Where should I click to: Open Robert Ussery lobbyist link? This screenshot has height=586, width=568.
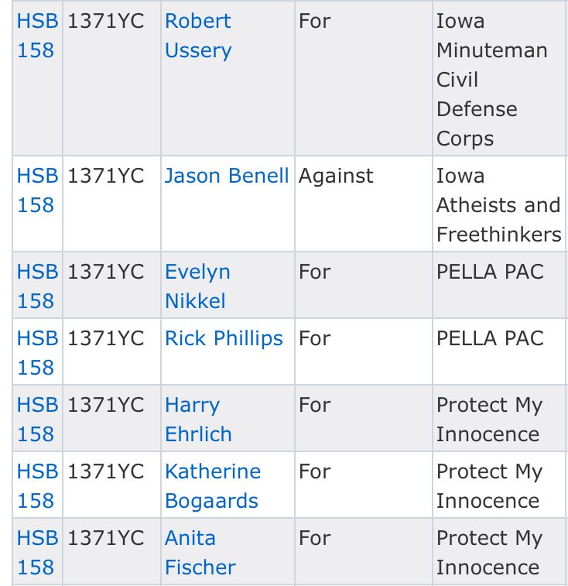point(198,36)
